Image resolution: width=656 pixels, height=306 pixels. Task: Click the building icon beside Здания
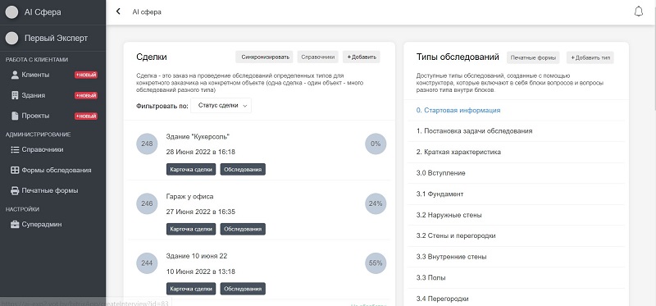15,95
